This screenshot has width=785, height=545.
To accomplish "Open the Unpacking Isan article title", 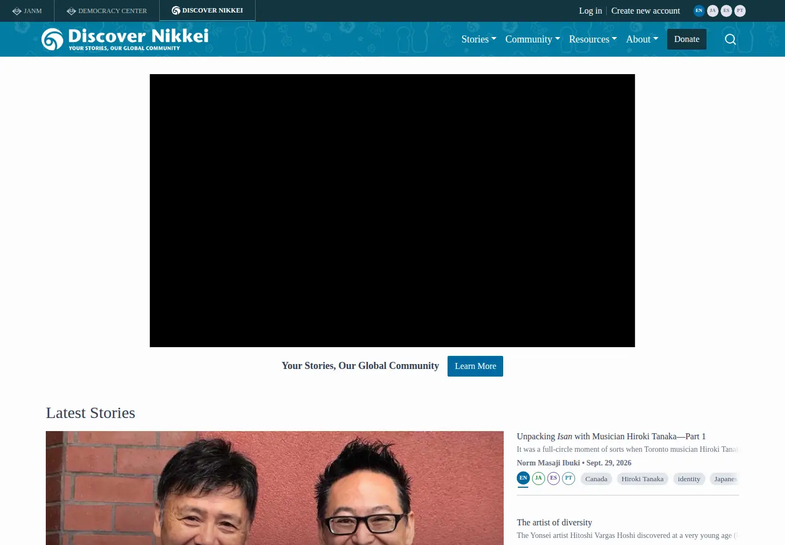I will [611, 437].
